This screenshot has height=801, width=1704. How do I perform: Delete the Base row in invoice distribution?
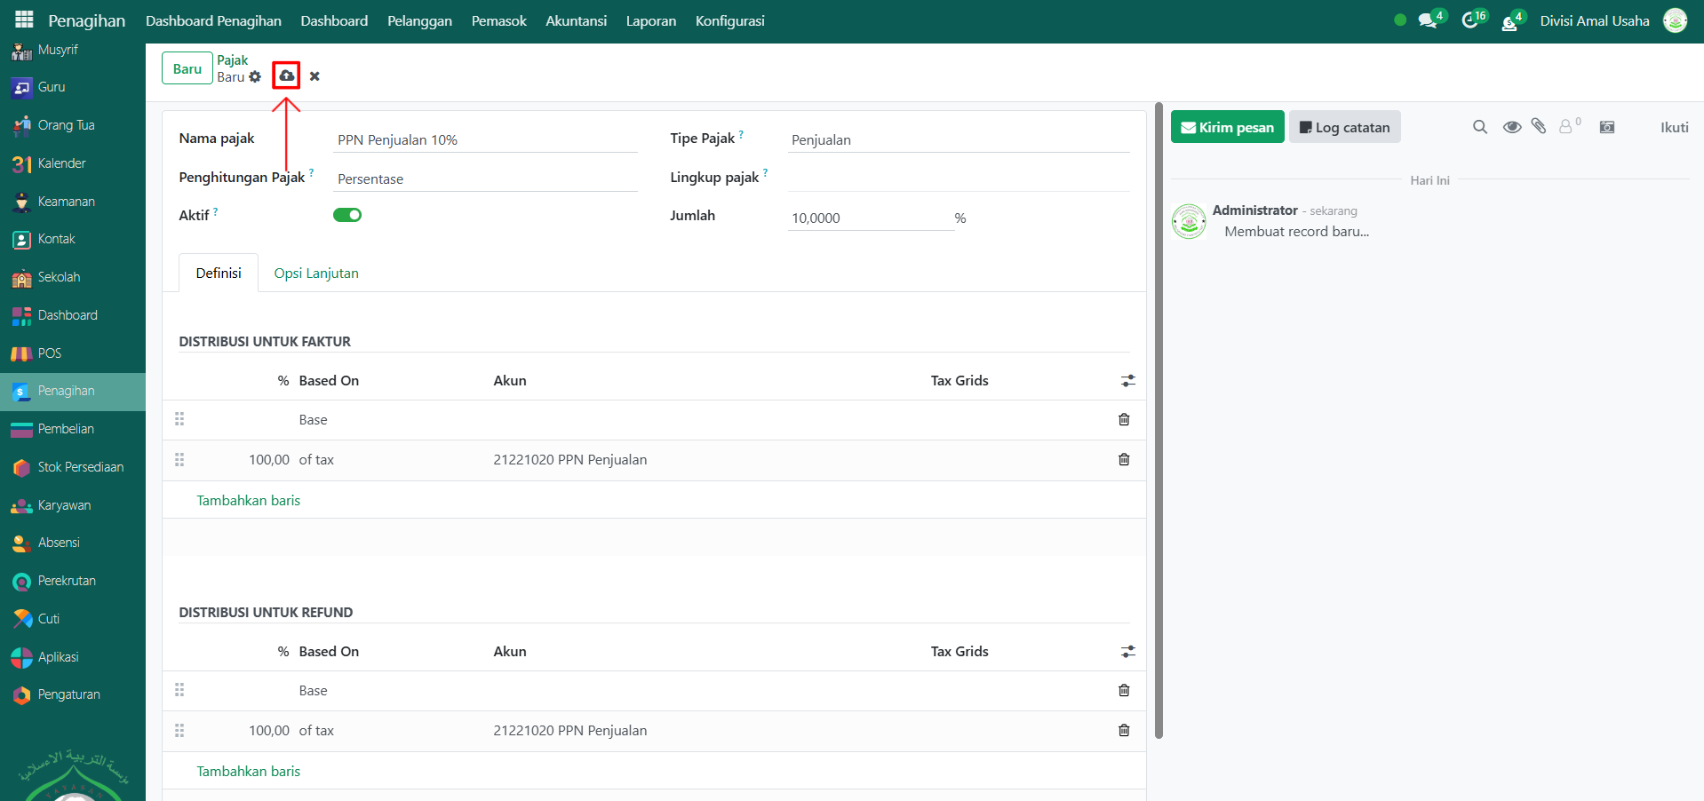pyautogui.click(x=1124, y=419)
